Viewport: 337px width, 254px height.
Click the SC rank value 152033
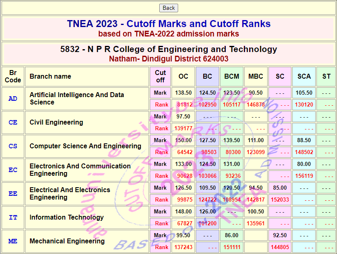(x=280, y=200)
